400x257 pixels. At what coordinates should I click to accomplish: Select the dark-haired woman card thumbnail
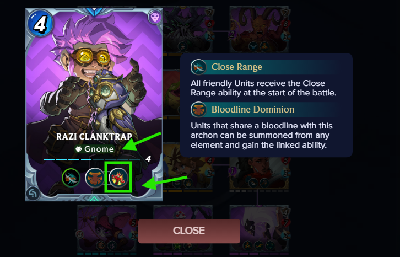coord(259,174)
